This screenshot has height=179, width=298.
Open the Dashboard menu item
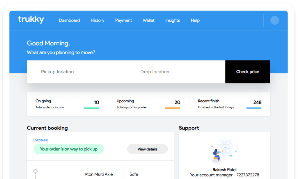coord(69,20)
